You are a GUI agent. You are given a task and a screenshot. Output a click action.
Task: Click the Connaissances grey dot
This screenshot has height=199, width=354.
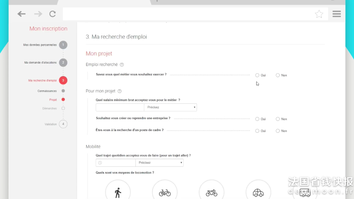click(x=63, y=91)
